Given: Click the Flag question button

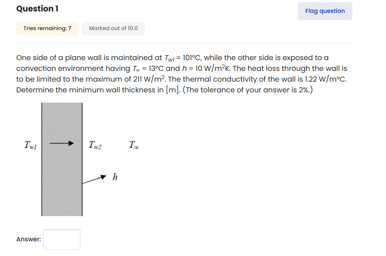Looking at the screenshot, I should point(325,11).
